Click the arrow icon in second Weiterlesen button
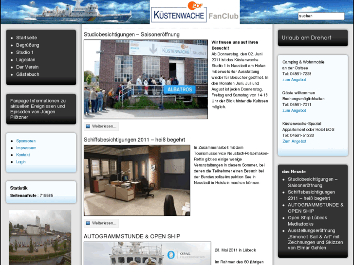Screen dimensions: 354x265 (x=88, y=223)
